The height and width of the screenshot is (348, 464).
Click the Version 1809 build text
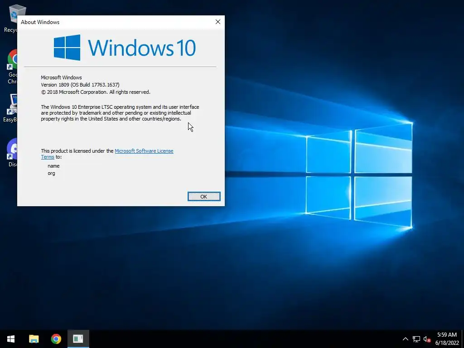[x=80, y=85]
